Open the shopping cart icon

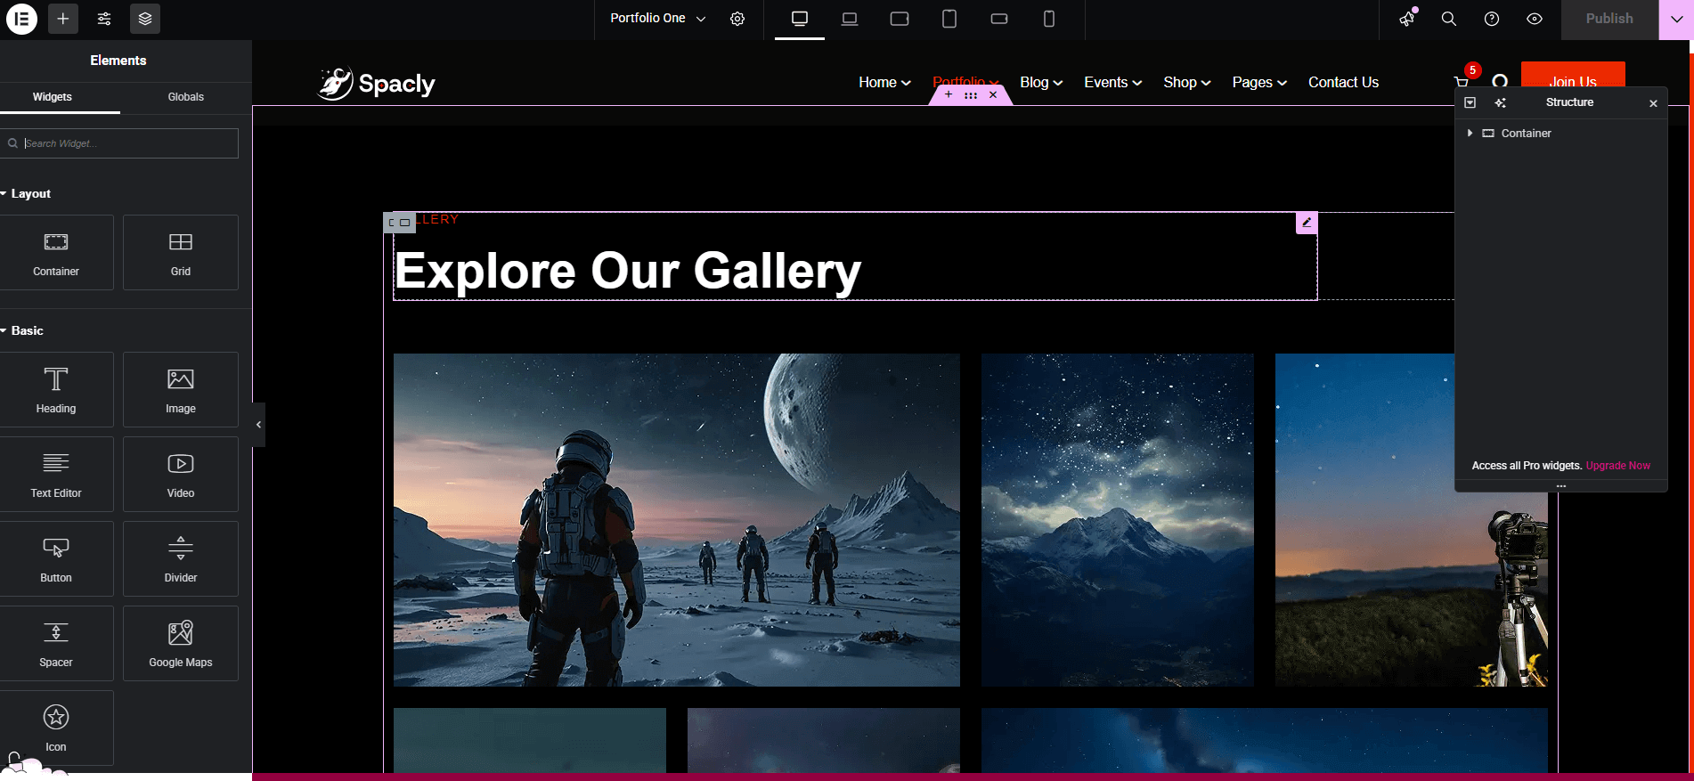[1462, 83]
